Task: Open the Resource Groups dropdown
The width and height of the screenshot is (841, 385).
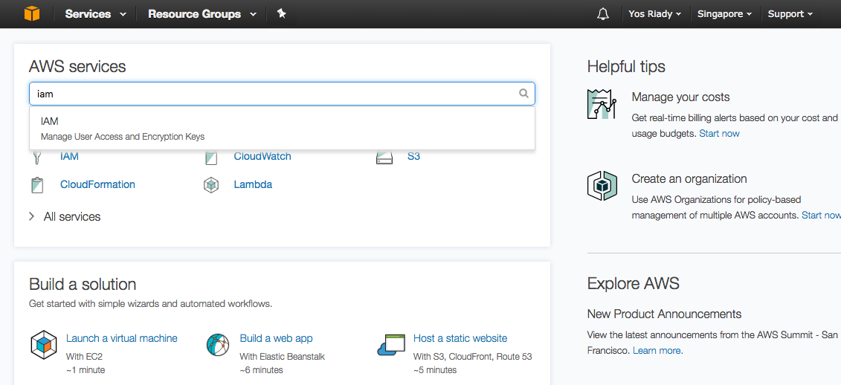Action: tap(202, 14)
